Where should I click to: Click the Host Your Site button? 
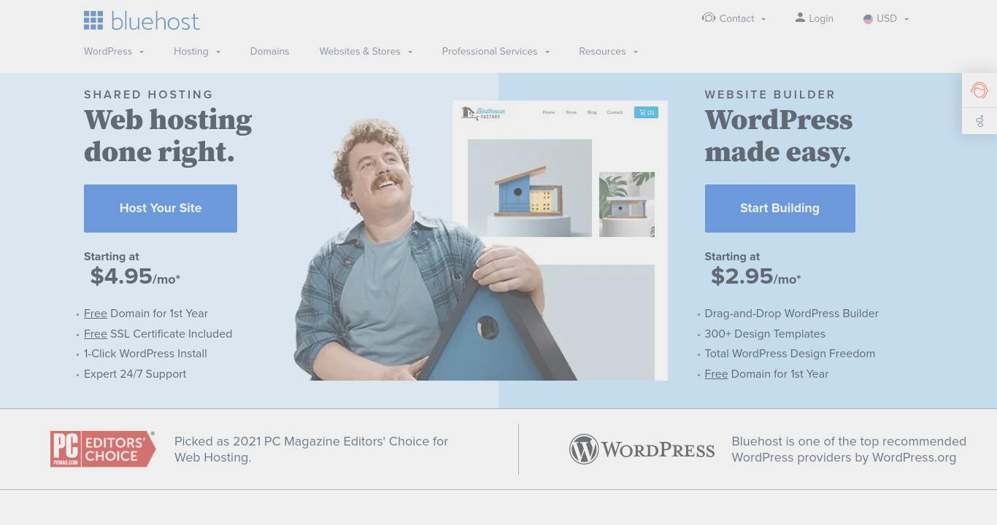(x=161, y=209)
